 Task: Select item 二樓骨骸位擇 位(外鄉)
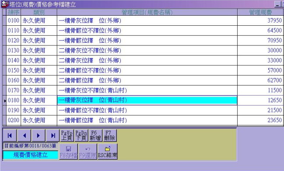tap(147, 81)
